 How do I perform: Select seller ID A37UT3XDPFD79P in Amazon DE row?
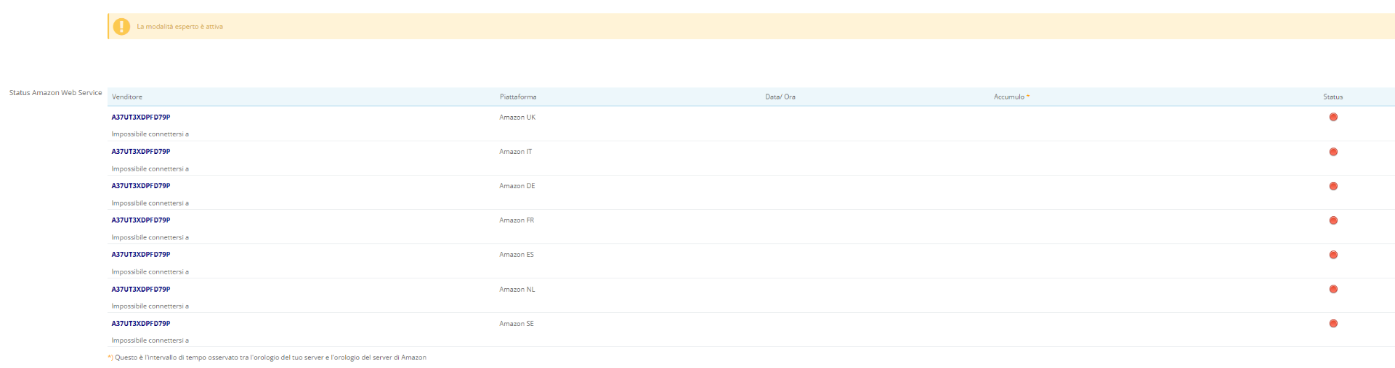click(141, 186)
